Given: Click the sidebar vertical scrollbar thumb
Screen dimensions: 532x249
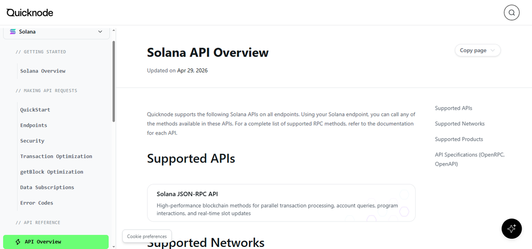Looking at the screenshot, I should coord(114,81).
